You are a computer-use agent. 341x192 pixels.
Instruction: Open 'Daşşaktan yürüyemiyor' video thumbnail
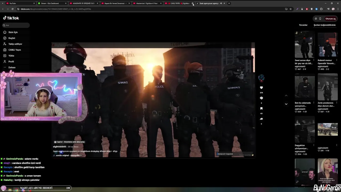(305, 129)
